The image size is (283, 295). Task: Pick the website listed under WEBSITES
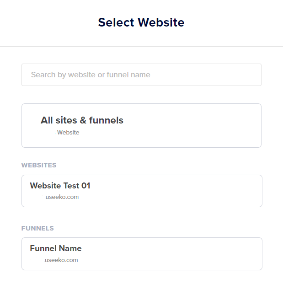[x=142, y=191]
